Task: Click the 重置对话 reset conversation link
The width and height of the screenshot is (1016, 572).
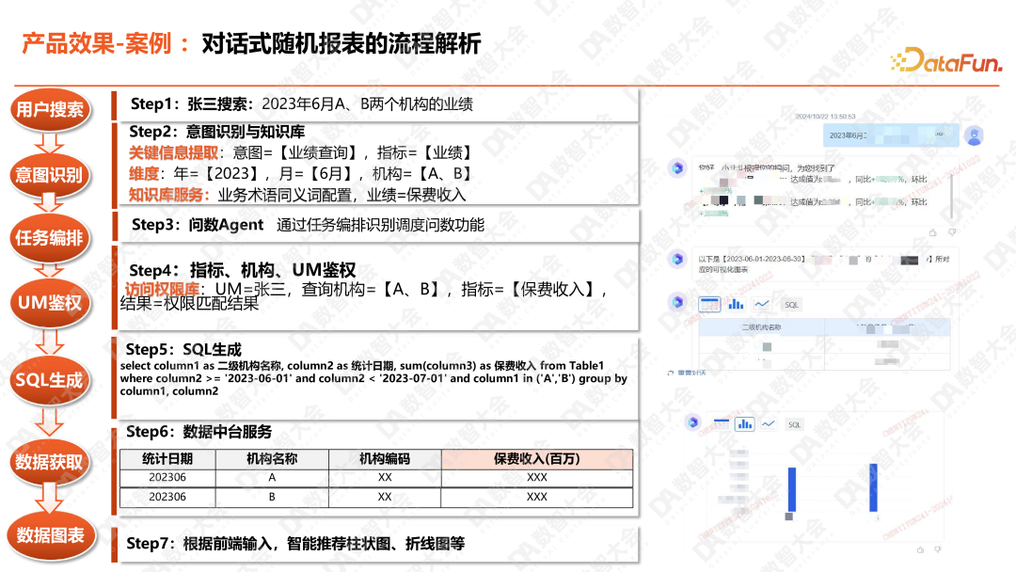Action: pyautogui.click(x=691, y=373)
